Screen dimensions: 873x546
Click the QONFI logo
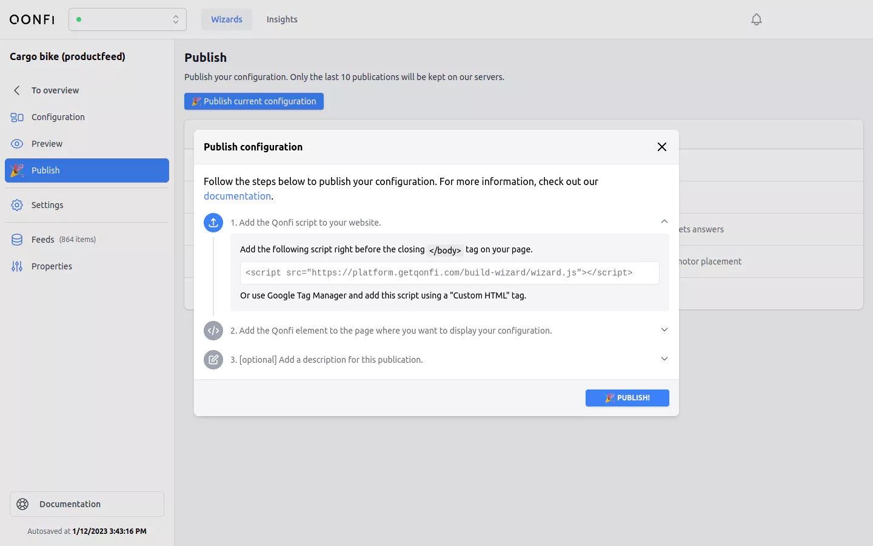pos(32,19)
